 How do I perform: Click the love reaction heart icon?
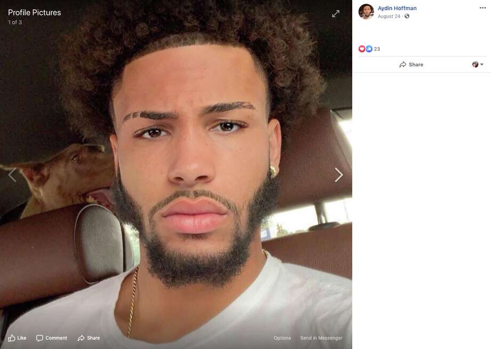click(x=362, y=49)
